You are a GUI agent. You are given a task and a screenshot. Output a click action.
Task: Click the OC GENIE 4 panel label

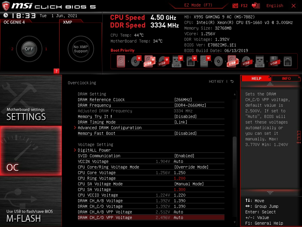point(14,22)
